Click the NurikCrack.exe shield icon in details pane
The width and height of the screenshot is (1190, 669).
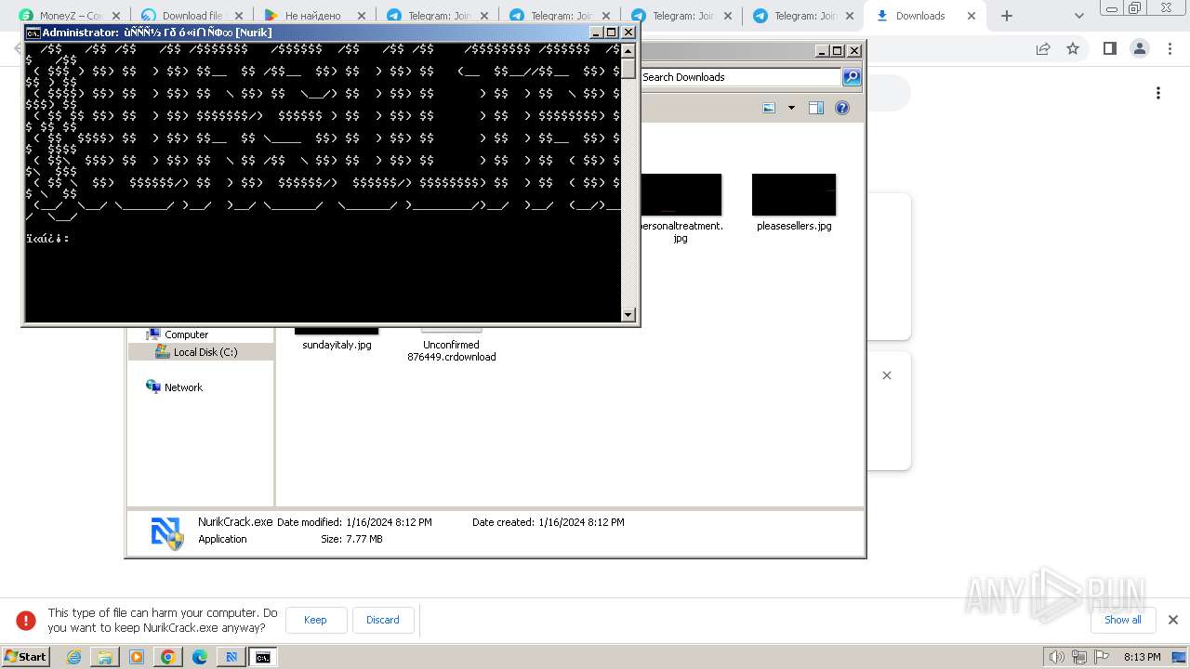click(166, 532)
